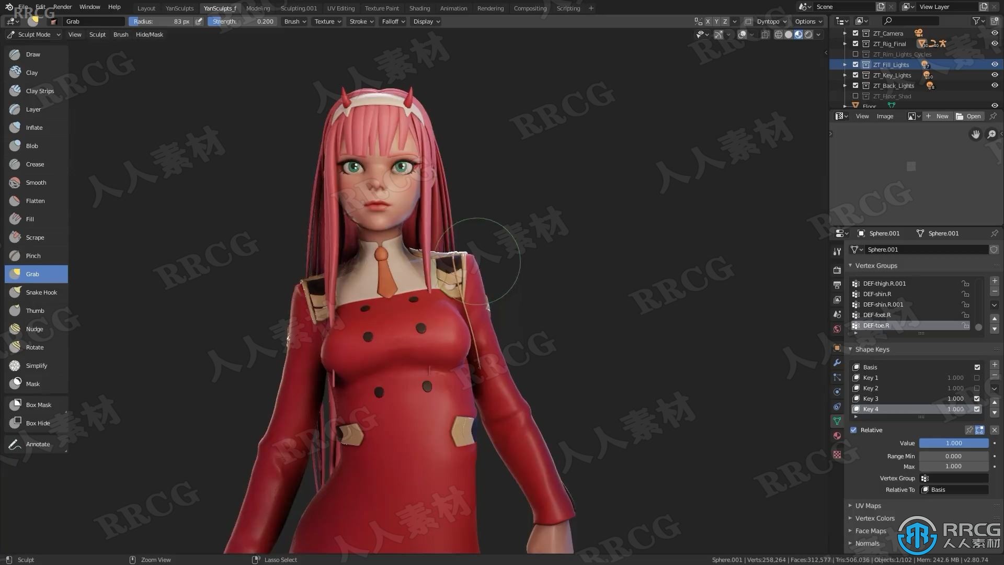Enable the ZT_Rim_Lights_Cycles collection checkbox
The width and height of the screenshot is (1004, 565).
(855, 54)
